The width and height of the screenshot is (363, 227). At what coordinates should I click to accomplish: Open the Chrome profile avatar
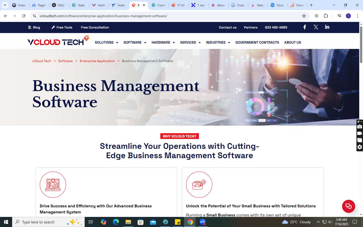coord(348,16)
